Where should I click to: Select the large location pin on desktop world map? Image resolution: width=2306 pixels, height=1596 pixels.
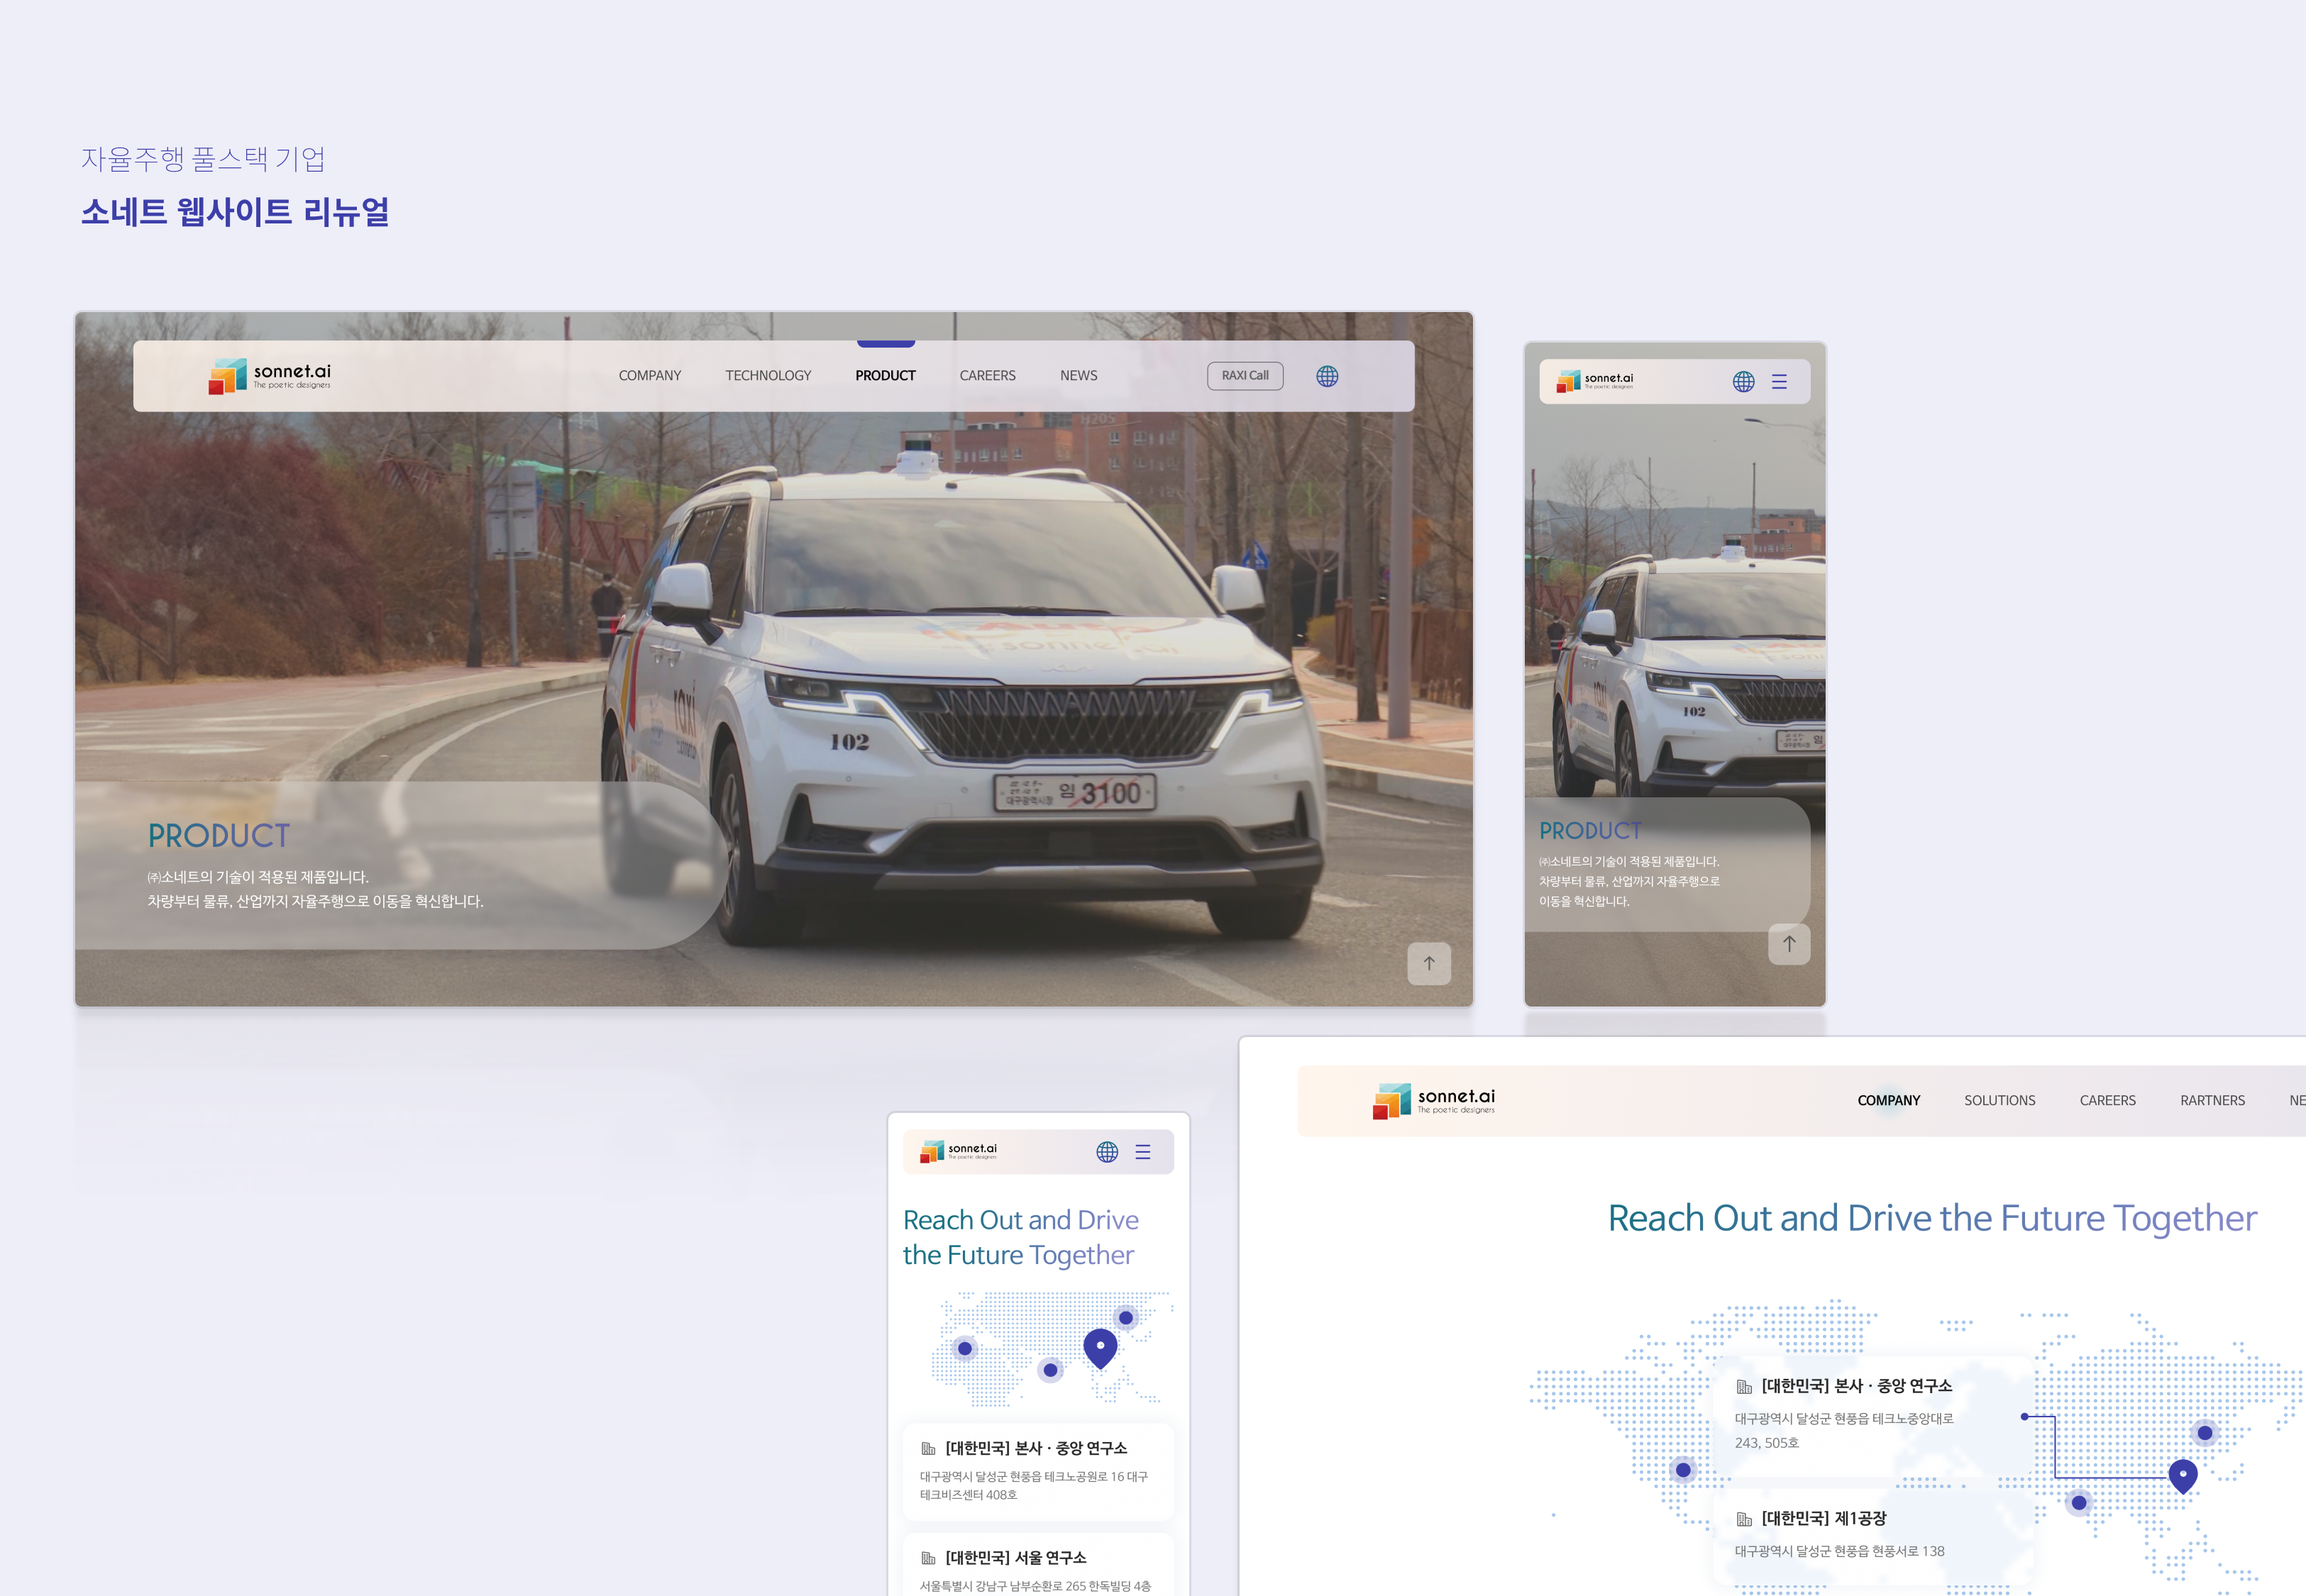tap(2183, 1475)
